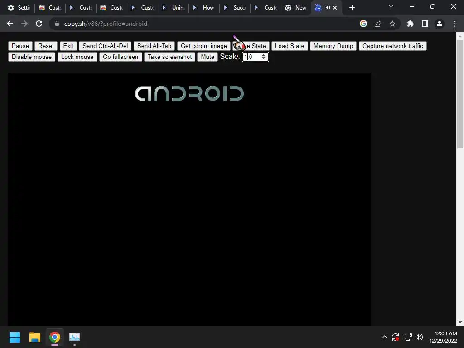The image size is (464, 348).
Task: Reload the copy.sh page
Action: [39, 24]
